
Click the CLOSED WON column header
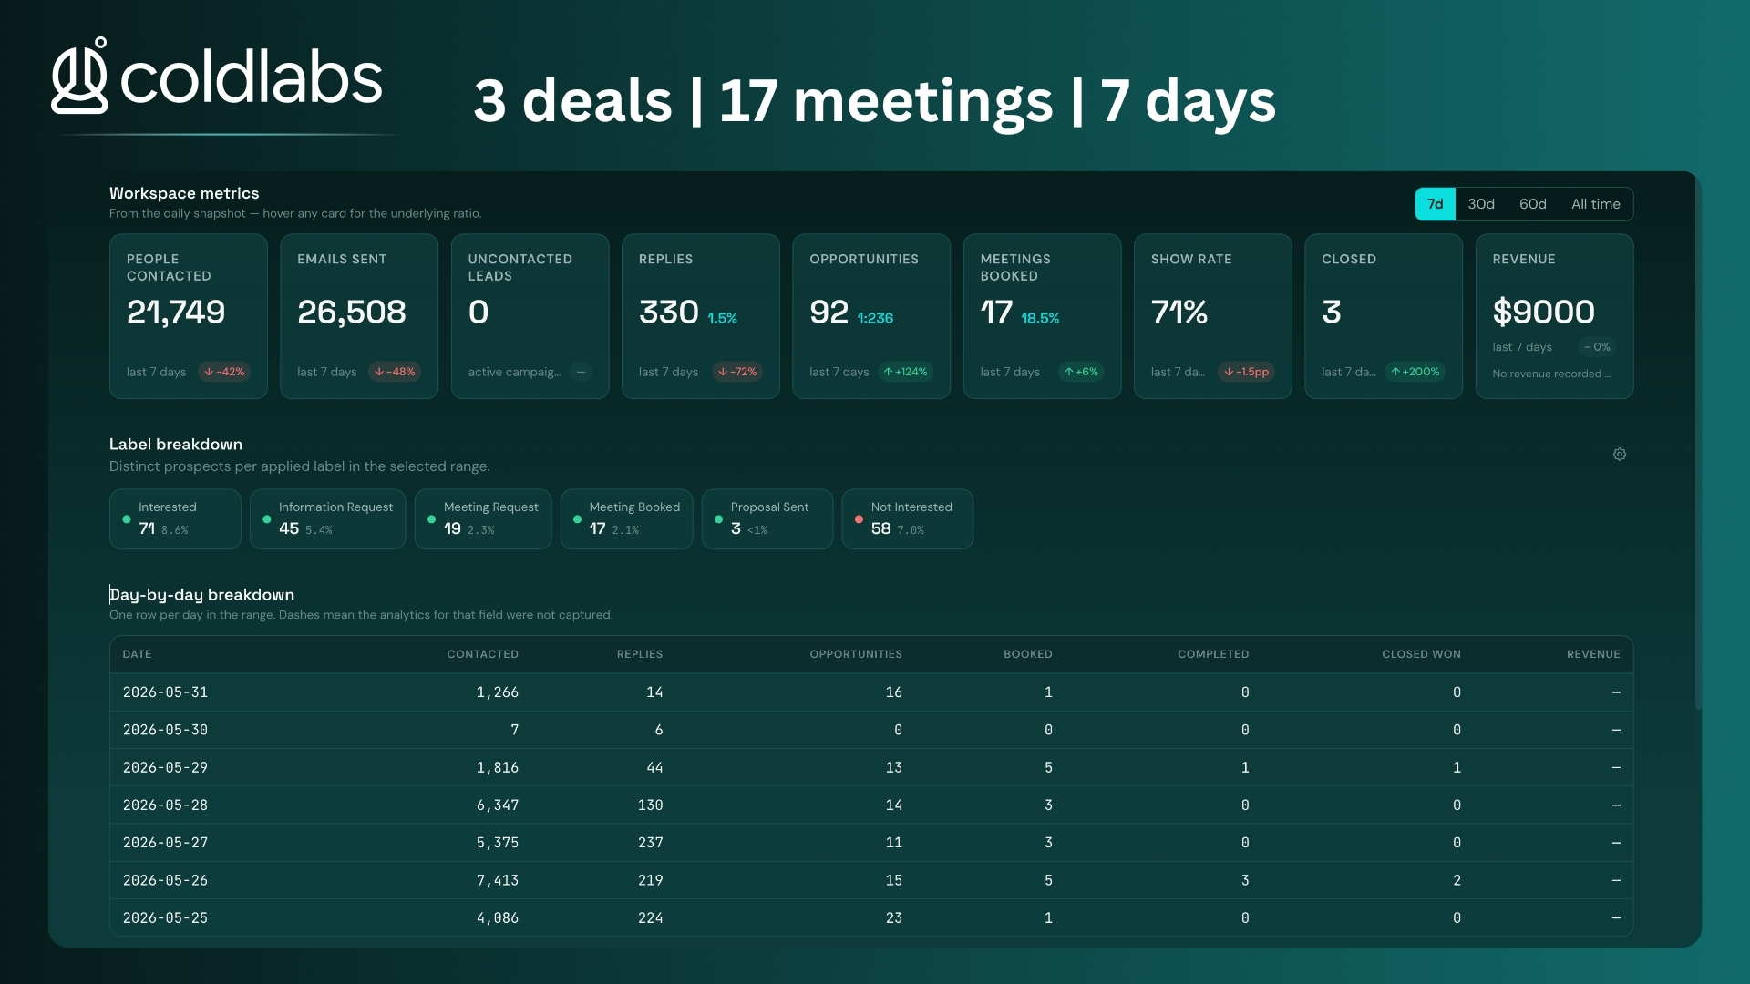coord(1421,654)
